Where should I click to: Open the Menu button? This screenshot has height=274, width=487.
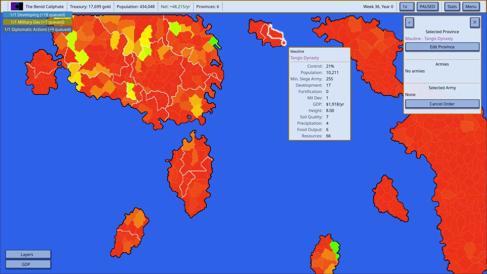point(471,7)
